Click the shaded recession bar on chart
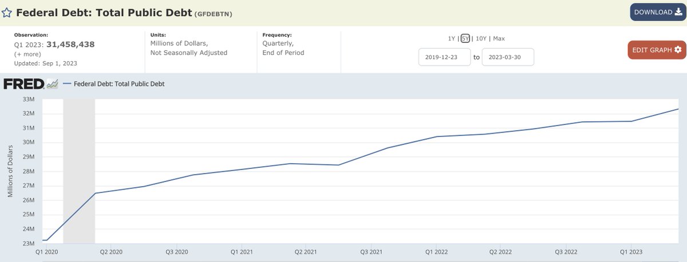687x262 pixels. coord(79,171)
